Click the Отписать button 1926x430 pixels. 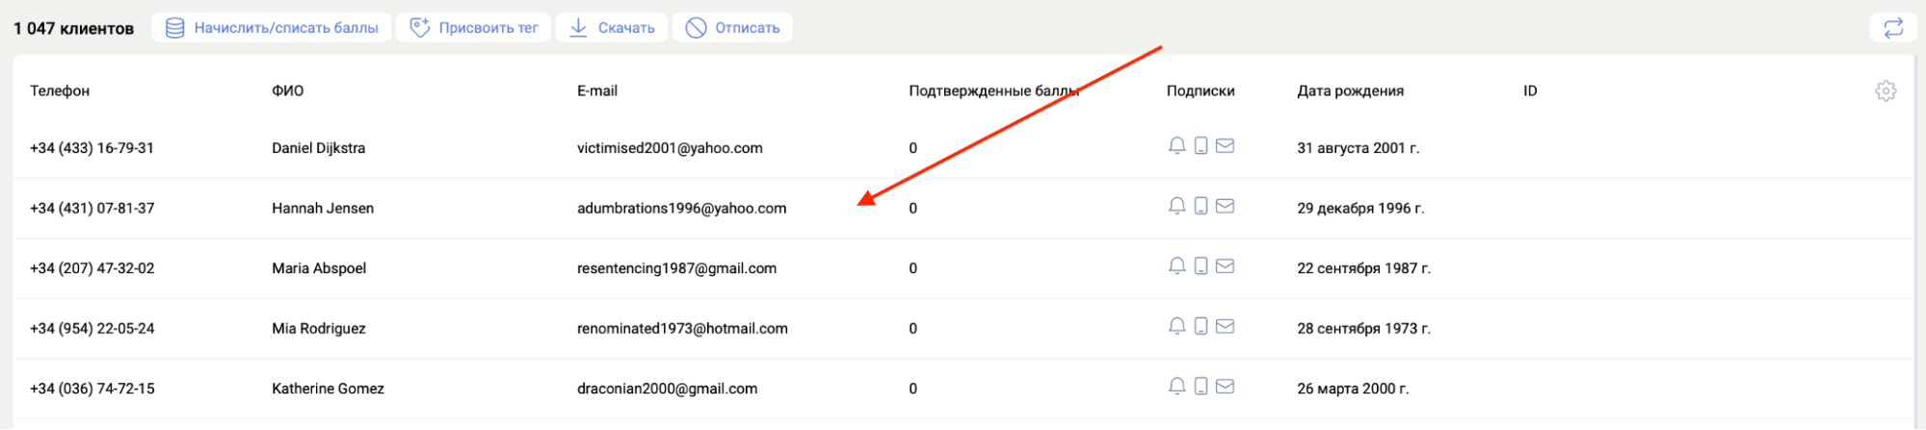[732, 28]
